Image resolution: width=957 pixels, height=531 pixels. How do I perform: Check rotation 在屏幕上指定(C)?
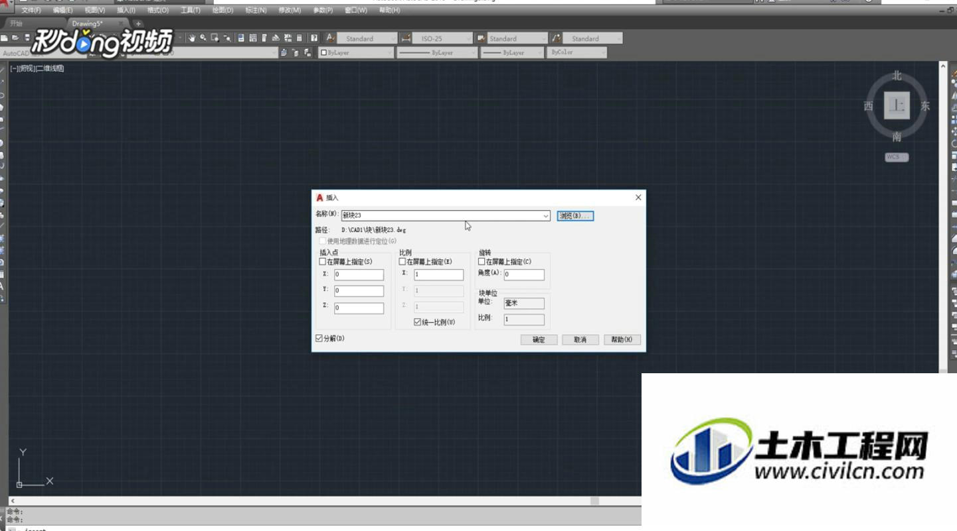point(481,262)
